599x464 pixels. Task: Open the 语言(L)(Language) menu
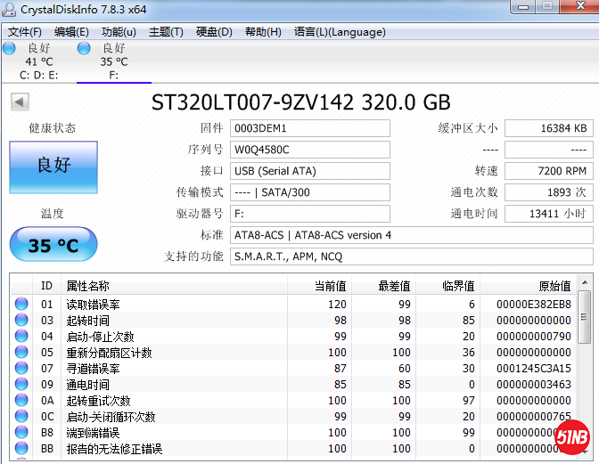tap(340, 32)
